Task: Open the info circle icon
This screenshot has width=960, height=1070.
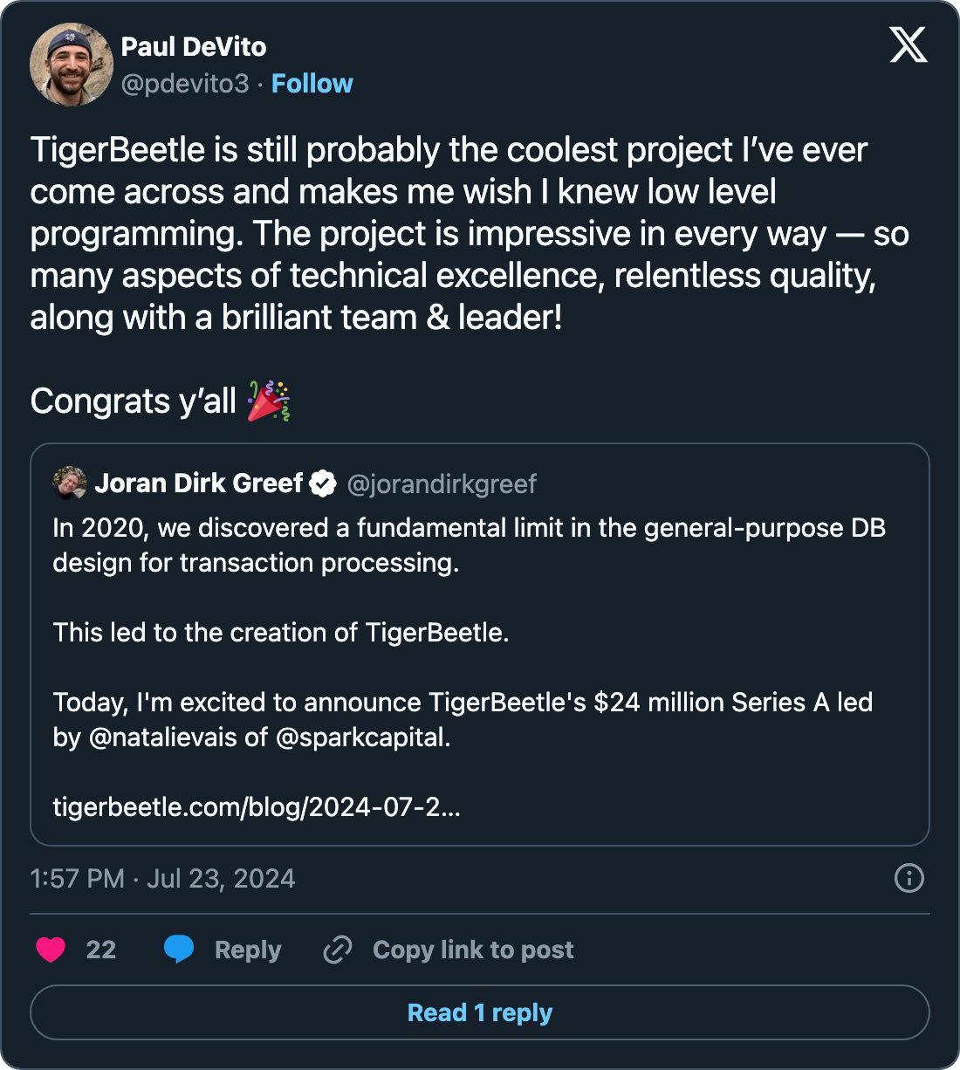Action: tap(909, 878)
